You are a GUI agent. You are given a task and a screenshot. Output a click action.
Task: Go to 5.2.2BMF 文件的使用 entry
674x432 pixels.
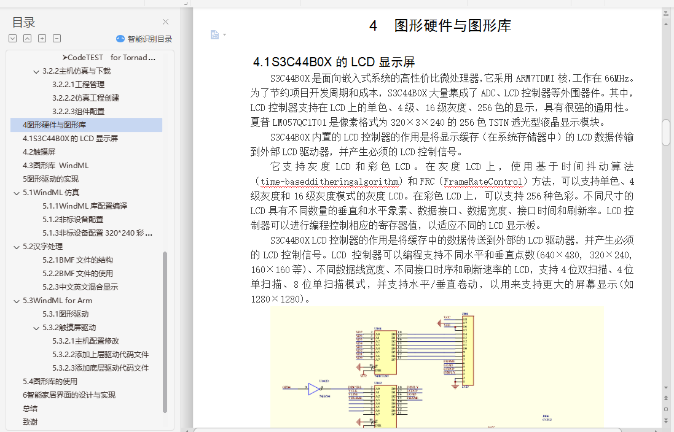coord(77,274)
